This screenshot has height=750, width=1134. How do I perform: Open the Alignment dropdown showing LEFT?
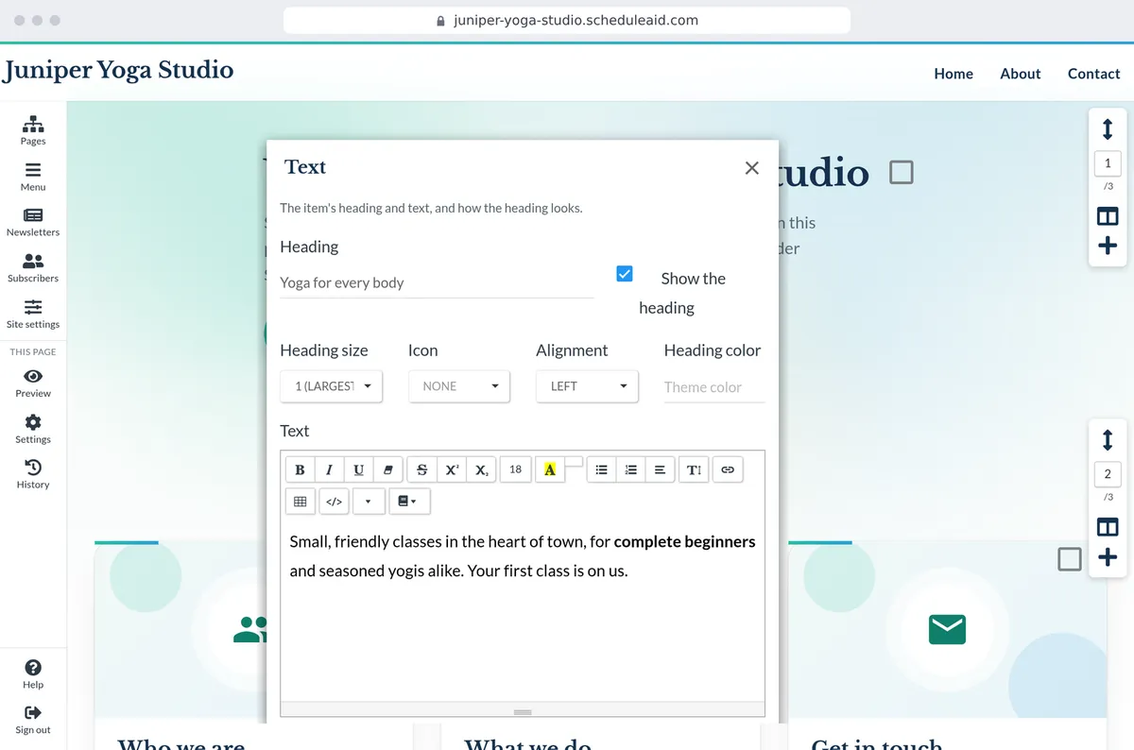[x=587, y=386]
